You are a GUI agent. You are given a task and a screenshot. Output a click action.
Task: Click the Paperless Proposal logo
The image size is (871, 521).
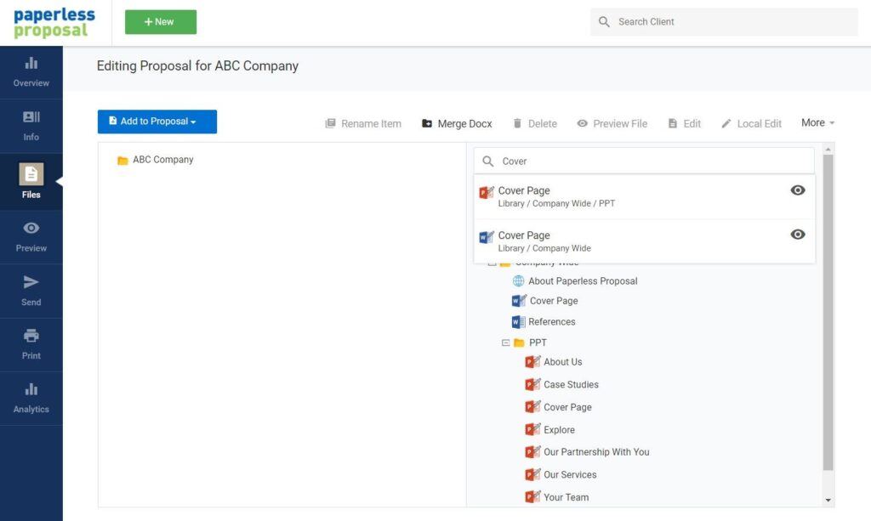54,23
